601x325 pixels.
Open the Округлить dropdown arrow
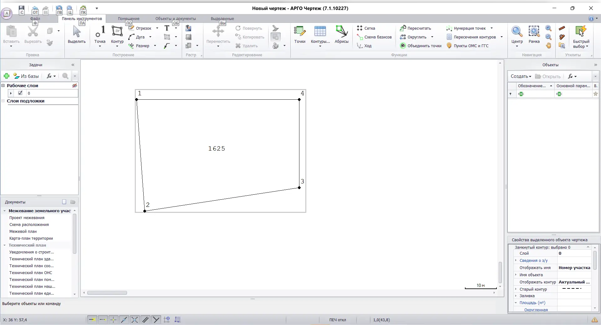click(x=432, y=37)
